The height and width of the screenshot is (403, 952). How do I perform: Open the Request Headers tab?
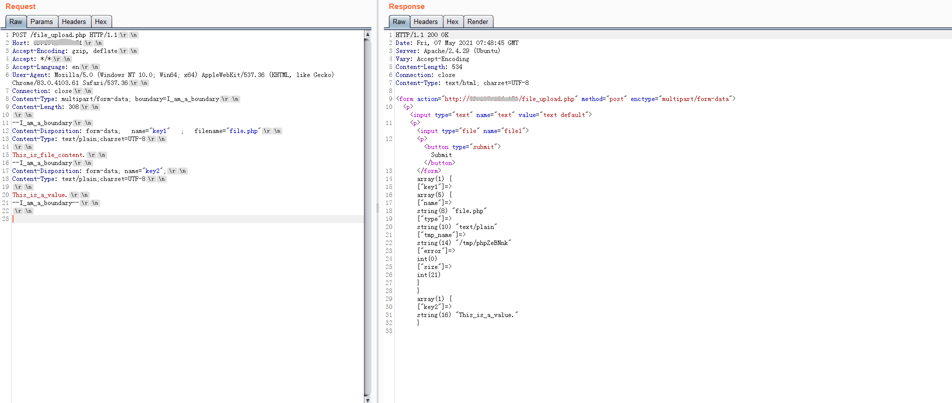[x=74, y=21]
